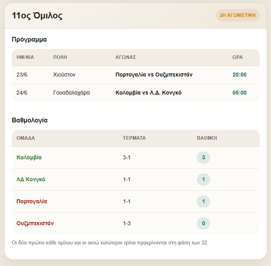Click ΛΔ Κονγκό's goals '1-1'

pyautogui.click(x=127, y=179)
